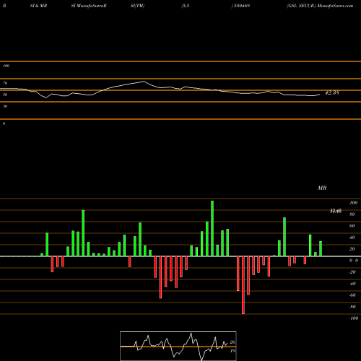Click the value 26 in the mini chart
This screenshot has height=361, width=361.
(x=232, y=342)
